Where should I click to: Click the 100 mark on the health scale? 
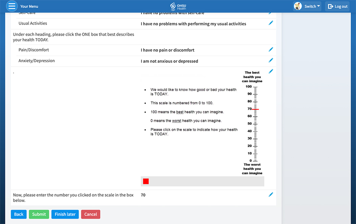[x=255, y=87]
